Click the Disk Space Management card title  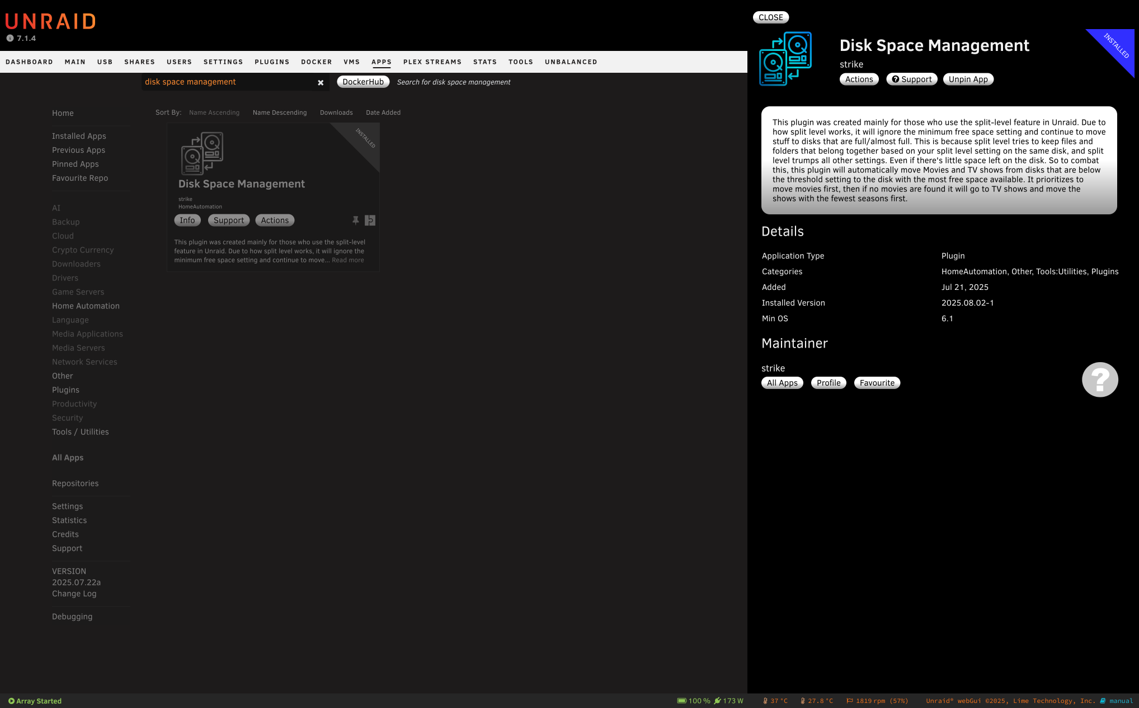[x=242, y=184]
